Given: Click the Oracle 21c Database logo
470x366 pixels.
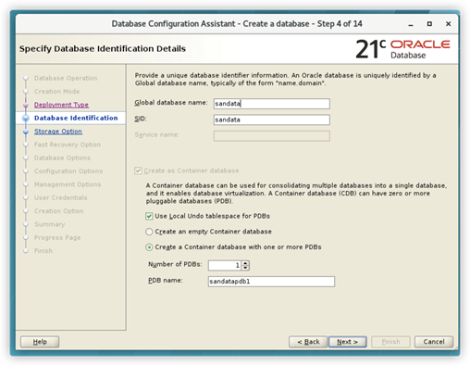Looking at the screenshot, I should (x=402, y=49).
